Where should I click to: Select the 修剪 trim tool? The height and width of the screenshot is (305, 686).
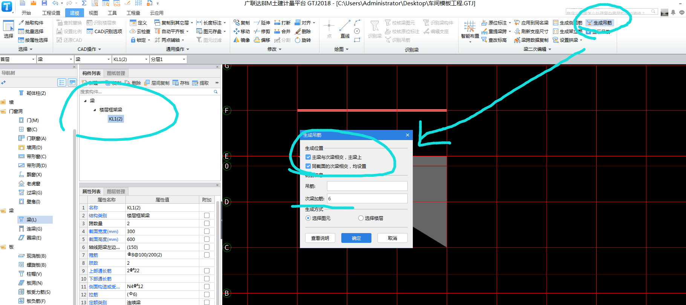click(262, 31)
